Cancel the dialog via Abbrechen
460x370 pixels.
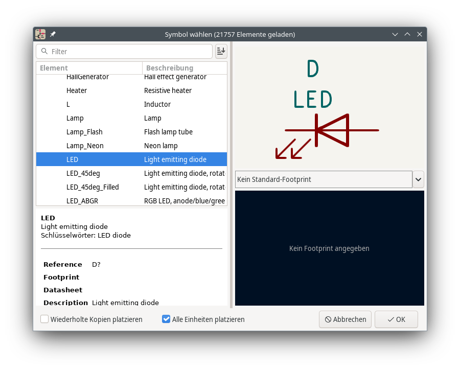(345, 319)
